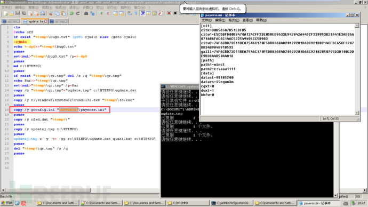
Task: Toggle word wrap toolbar icon
Action: (x=130, y=13)
